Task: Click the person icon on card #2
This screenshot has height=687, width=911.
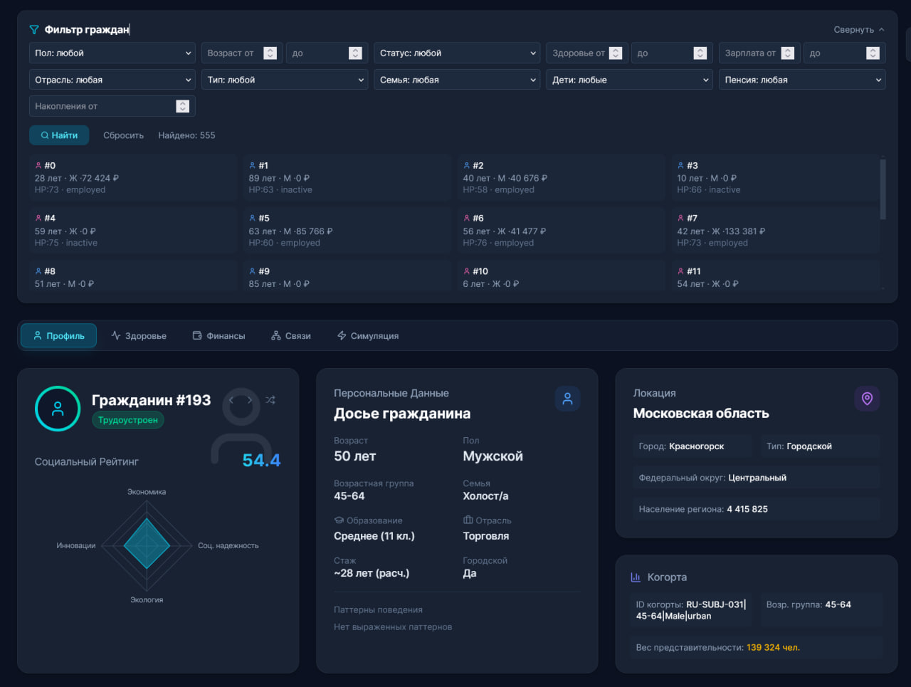Action: [x=467, y=165]
